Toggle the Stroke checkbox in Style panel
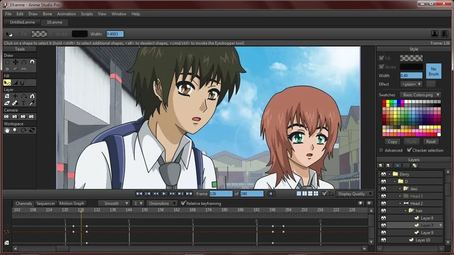Viewport: 454px width, 255px height. 382,67
